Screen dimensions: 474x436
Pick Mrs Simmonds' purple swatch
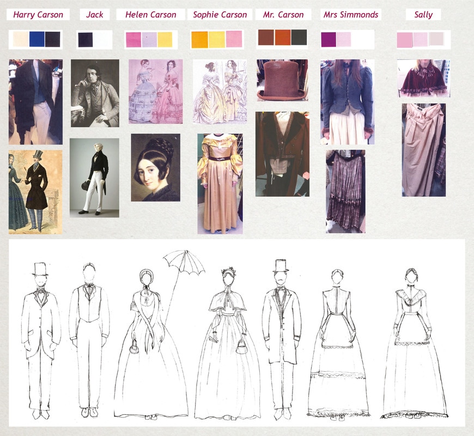tap(329, 40)
